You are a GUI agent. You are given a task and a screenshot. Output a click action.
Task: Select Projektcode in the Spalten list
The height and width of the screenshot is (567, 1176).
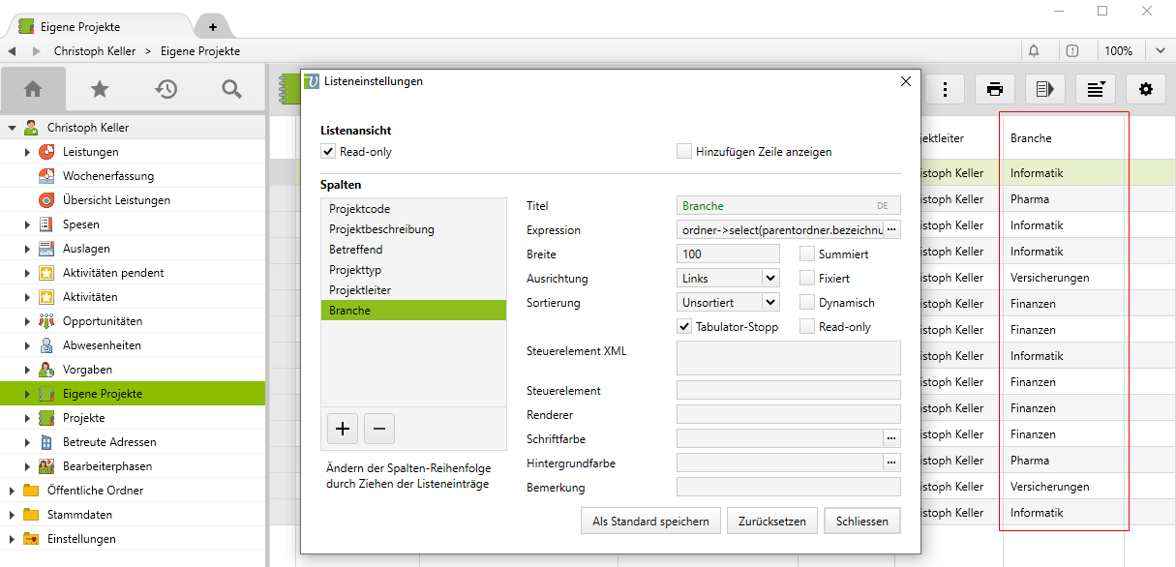[x=360, y=209]
